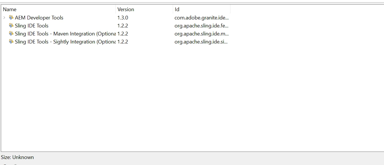Click the Sling IDE Tools feature icon
Image resolution: width=384 pixels, height=165 pixels.
point(11,26)
